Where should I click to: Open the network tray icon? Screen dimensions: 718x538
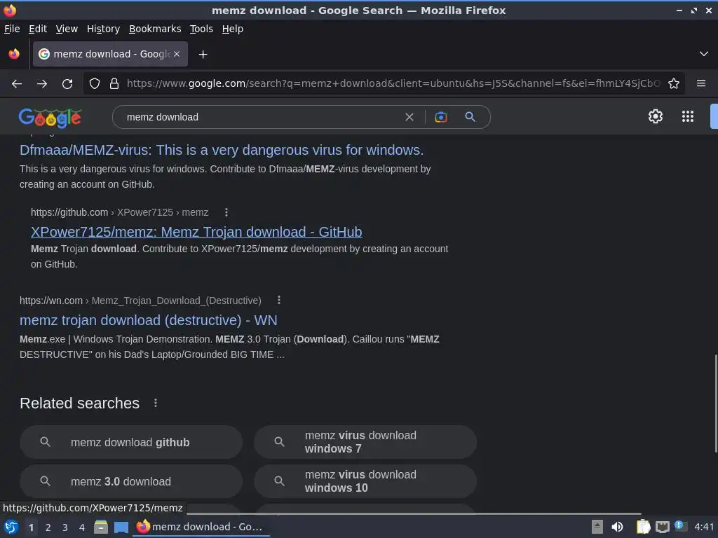(662, 527)
